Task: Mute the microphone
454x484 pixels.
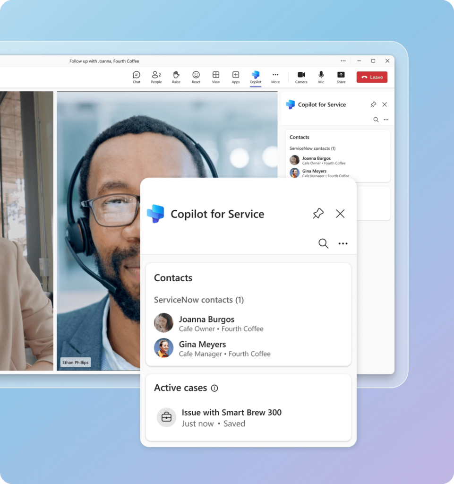Action: click(321, 77)
